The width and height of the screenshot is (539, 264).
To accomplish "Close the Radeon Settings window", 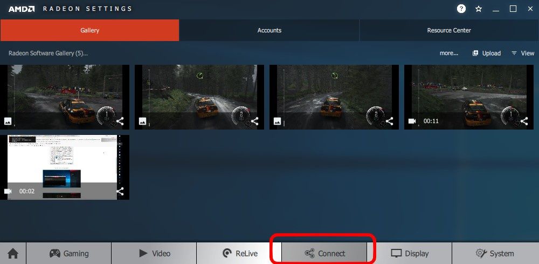I will coord(530,9).
